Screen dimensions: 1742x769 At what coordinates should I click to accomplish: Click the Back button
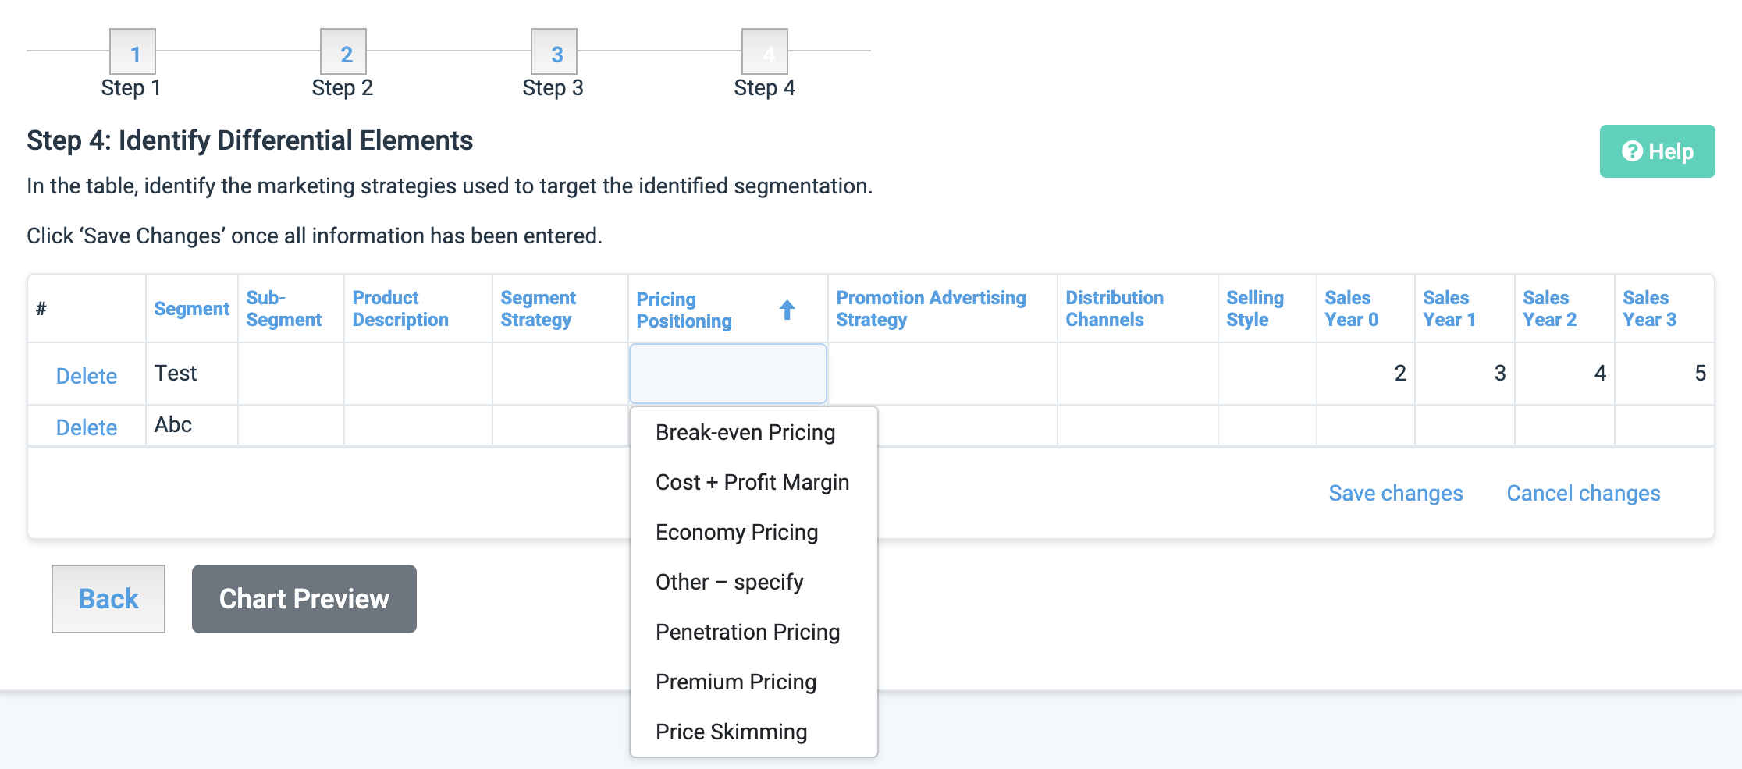[x=108, y=599]
